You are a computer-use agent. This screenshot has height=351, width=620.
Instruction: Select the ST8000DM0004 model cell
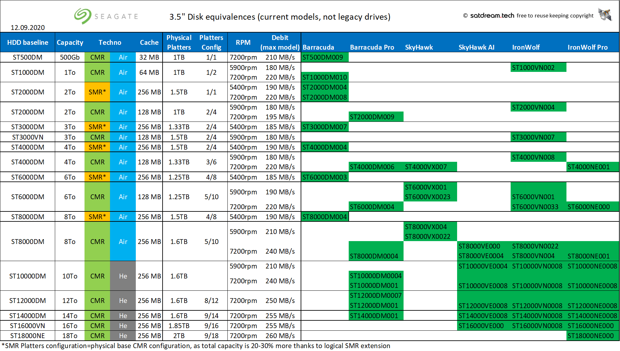tap(376, 256)
